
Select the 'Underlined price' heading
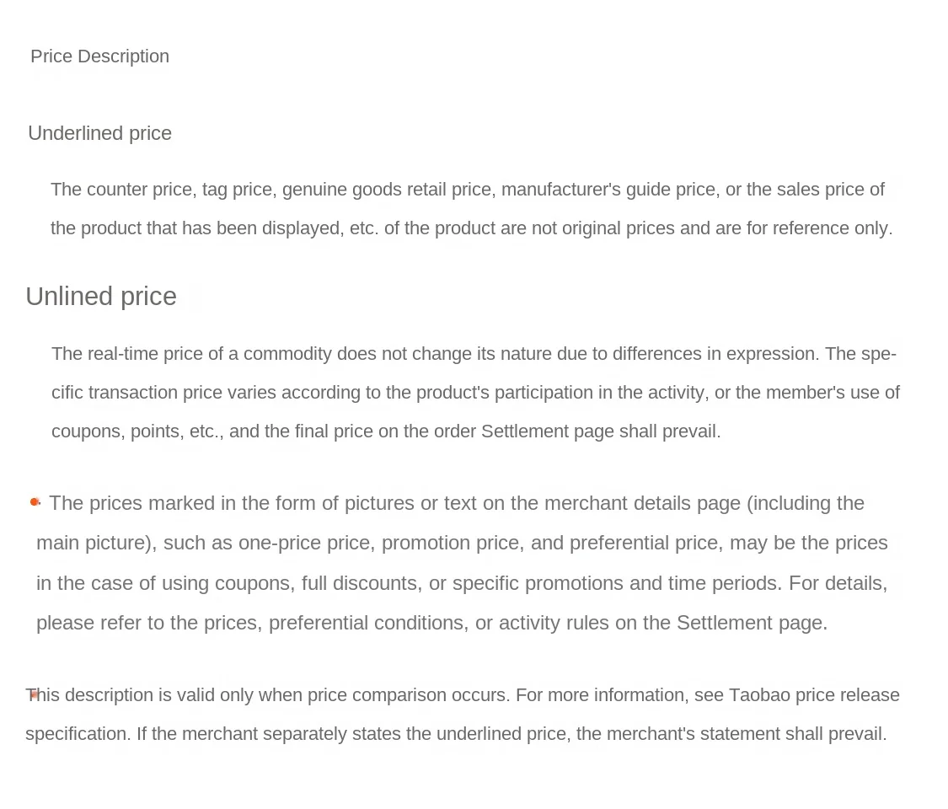click(x=99, y=133)
